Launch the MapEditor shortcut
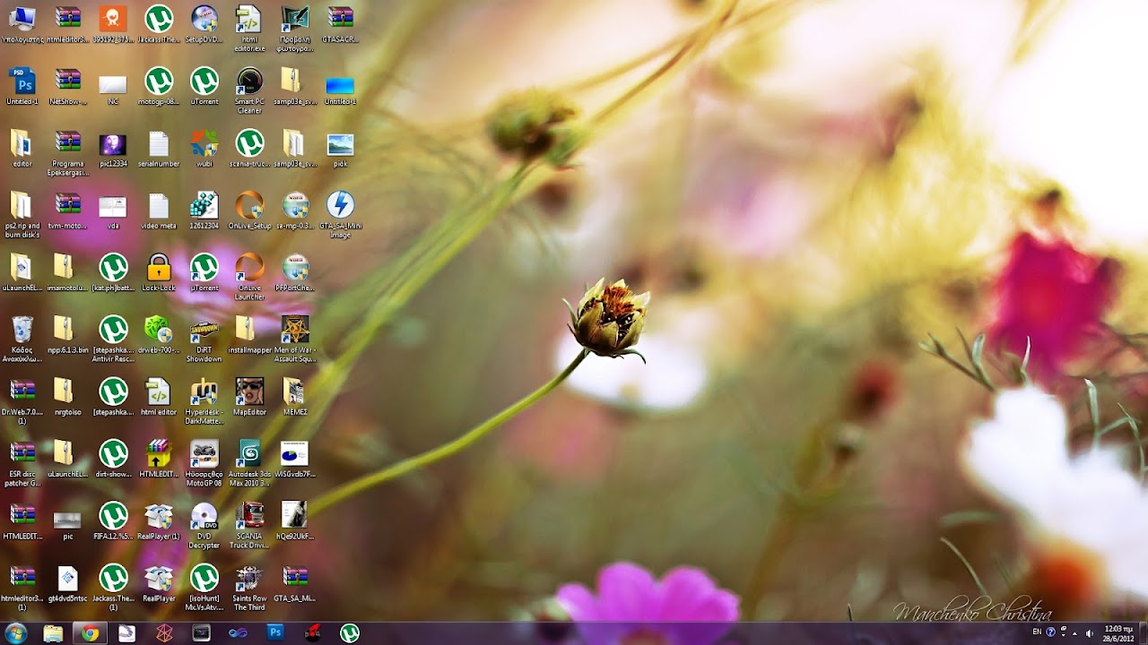 click(x=249, y=397)
